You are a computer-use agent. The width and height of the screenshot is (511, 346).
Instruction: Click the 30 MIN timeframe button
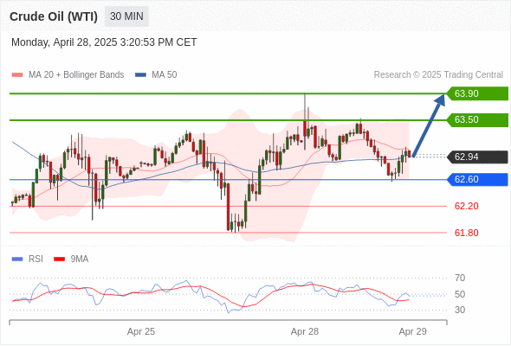coord(126,16)
